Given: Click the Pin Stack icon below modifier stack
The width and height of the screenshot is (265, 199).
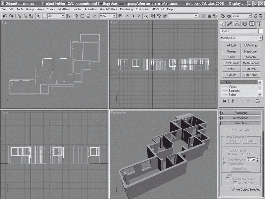Looking at the screenshot, I should [224, 101].
